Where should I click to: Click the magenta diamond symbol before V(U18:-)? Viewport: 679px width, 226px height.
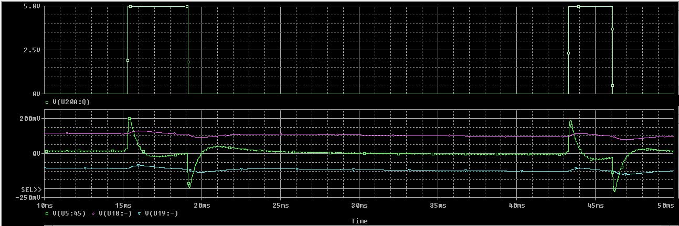pos(93,213)
